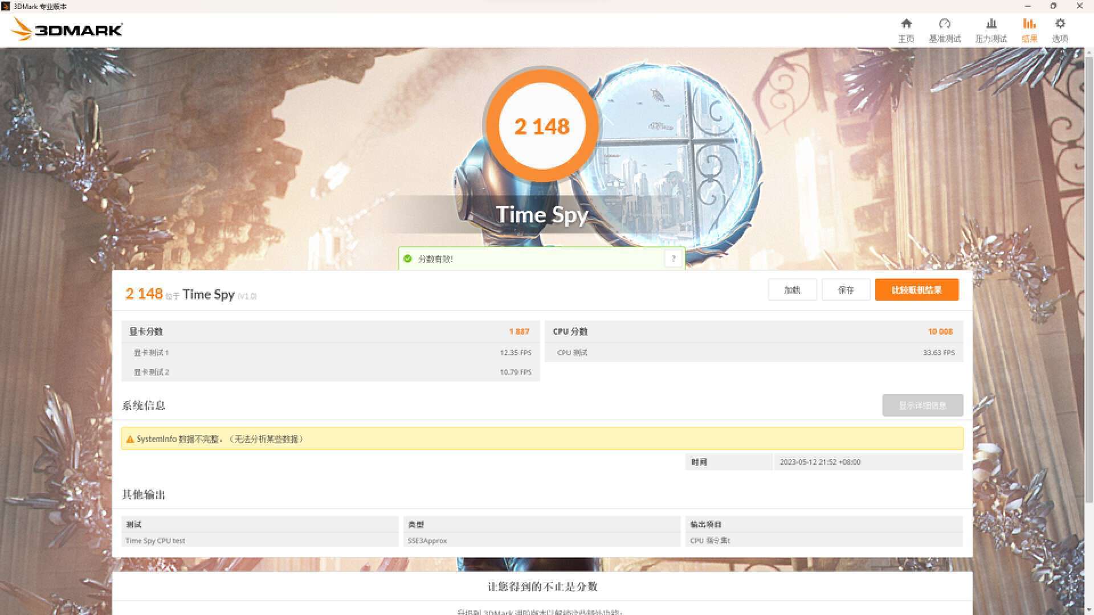Click the Load (加载) button
Viewport: 1094px width, 615px height.
(x=792, y=290)
